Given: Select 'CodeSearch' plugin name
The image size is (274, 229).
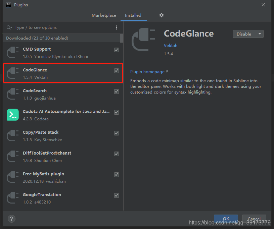Looking at the screenshot, I should (35, 91).
